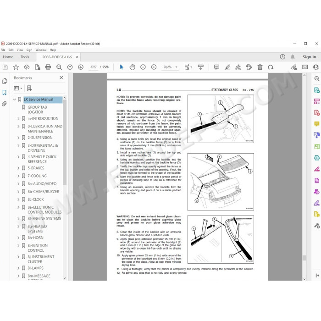Open Attachments paperclip panel
The height and width of the screenshot is (321, 321).
click(4, 104)
